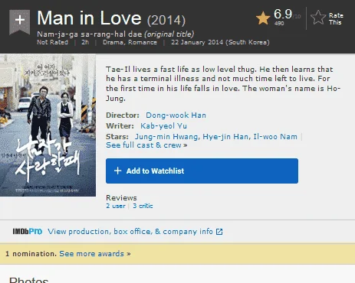This screenshot has width=355, height=283.
Task: Open writer Kab-yeol Yu's page
Action: [163, 126]
